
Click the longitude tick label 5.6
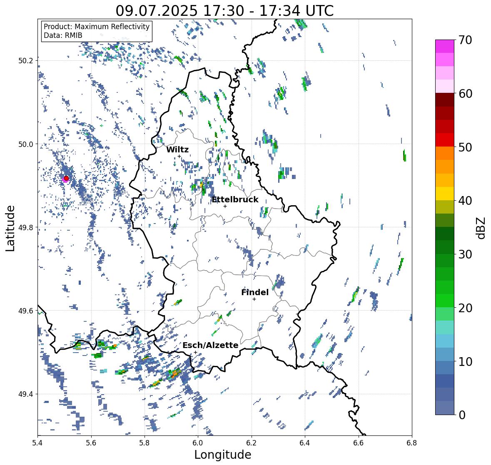click(x=91, y=443)
